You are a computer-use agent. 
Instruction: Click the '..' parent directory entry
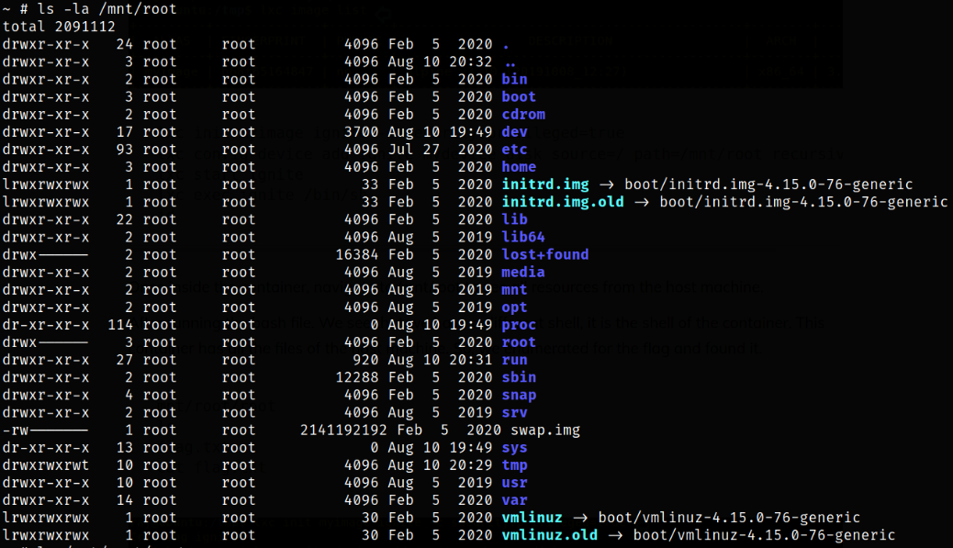pos(510,63)
